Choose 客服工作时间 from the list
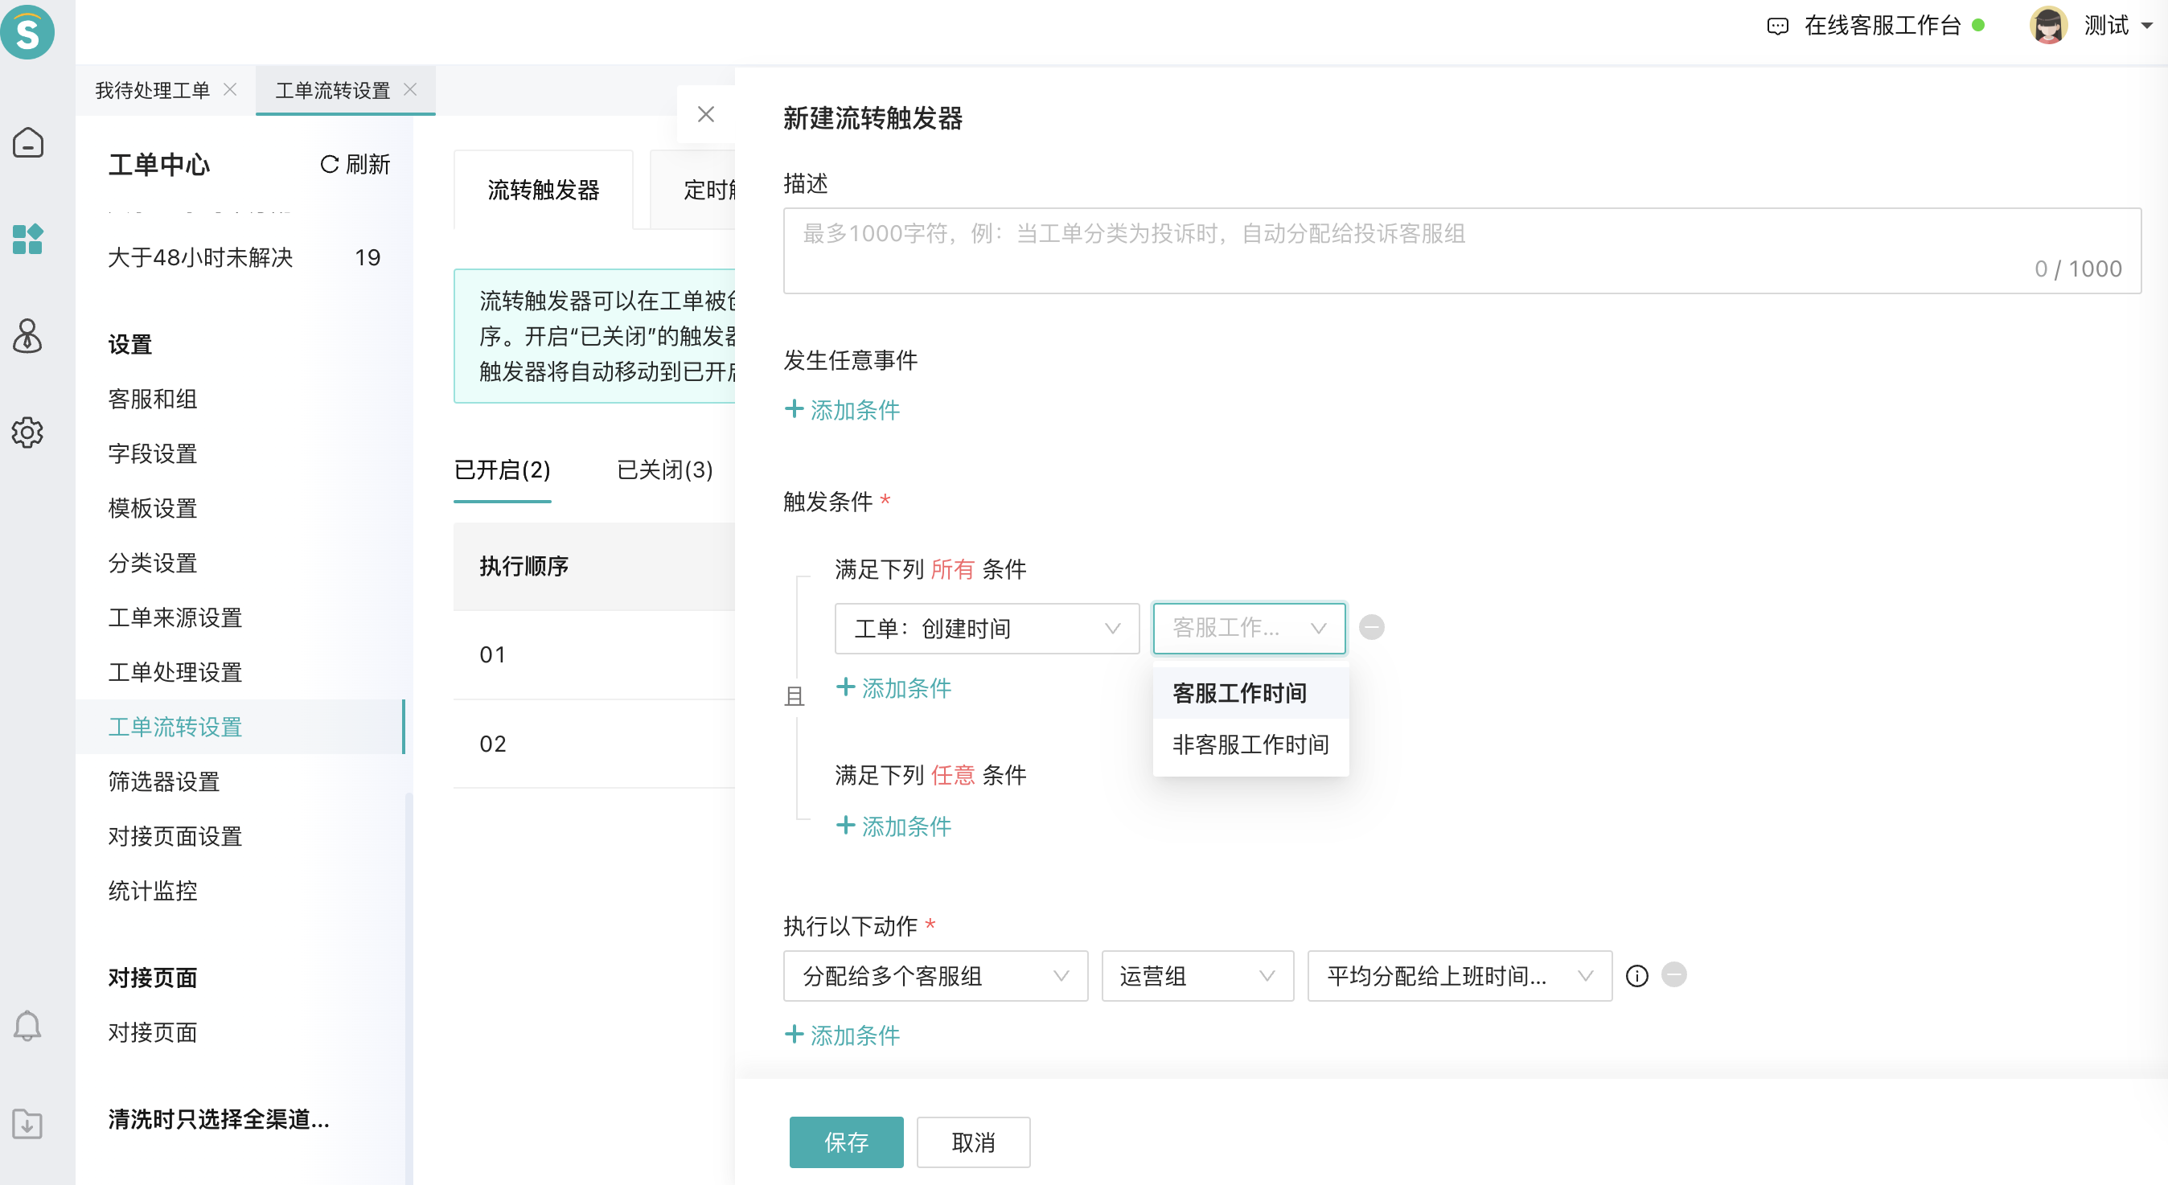 click(x=1250, y=693)
